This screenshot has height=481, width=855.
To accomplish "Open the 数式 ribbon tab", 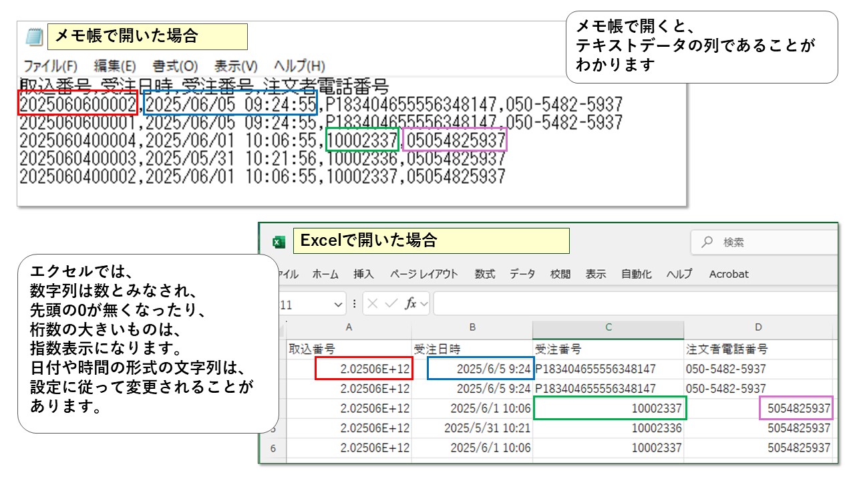I will click(x=485, y=274).
